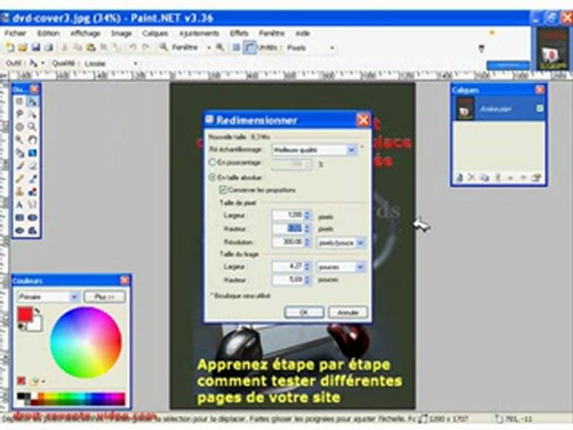This screenshot has height=430, width=573.
Task: Open the pouces print-size unit dropdown
Action: point(361,267)
